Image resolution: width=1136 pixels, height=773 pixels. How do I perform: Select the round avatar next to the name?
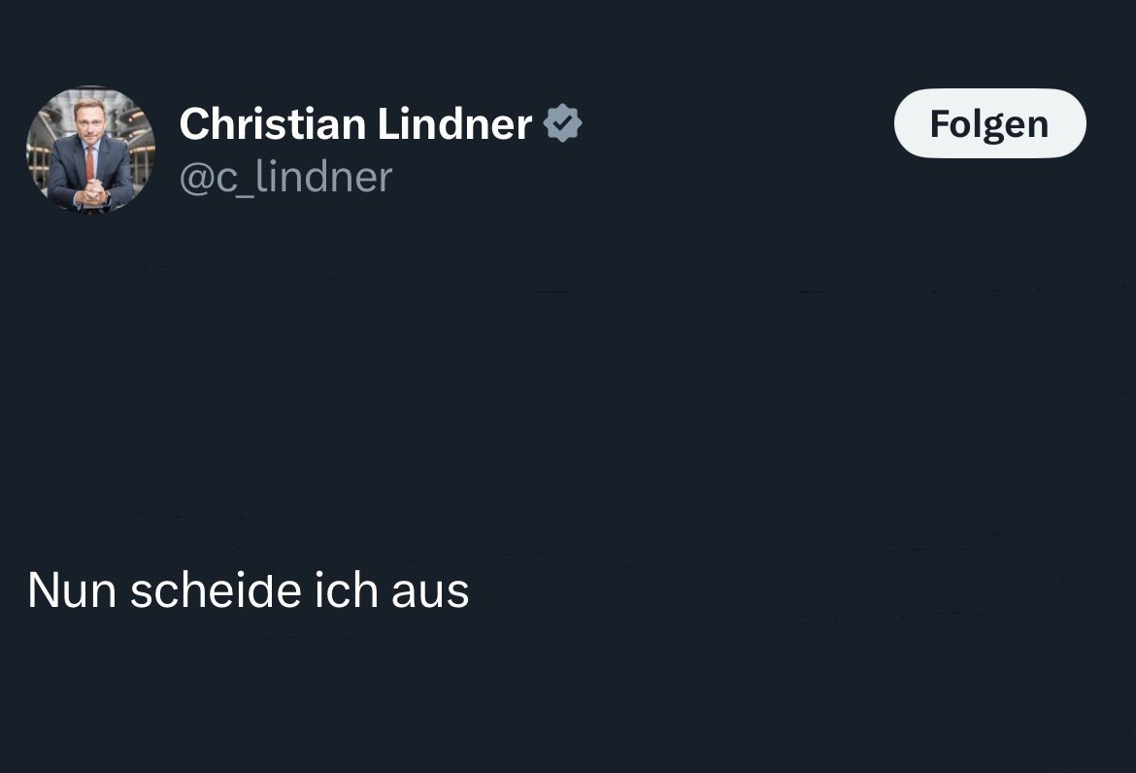[x=90, y=150]
